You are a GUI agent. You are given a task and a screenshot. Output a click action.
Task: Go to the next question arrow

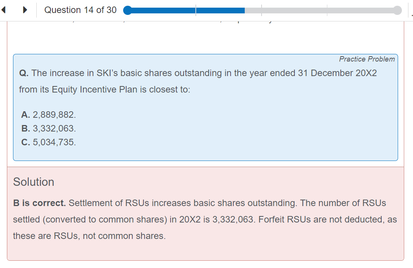25,10
